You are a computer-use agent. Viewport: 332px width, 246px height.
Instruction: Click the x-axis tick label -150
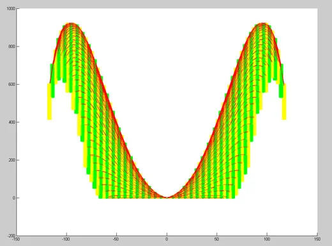coord(16,239)
